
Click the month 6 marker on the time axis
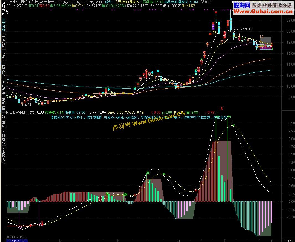[x=272, y=241]
